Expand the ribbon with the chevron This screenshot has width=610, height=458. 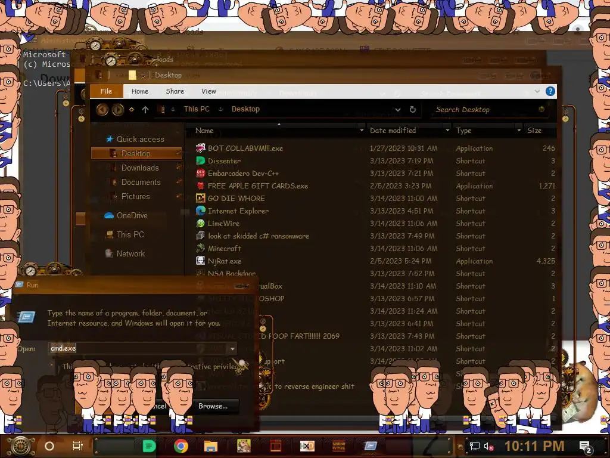[537, 91]
